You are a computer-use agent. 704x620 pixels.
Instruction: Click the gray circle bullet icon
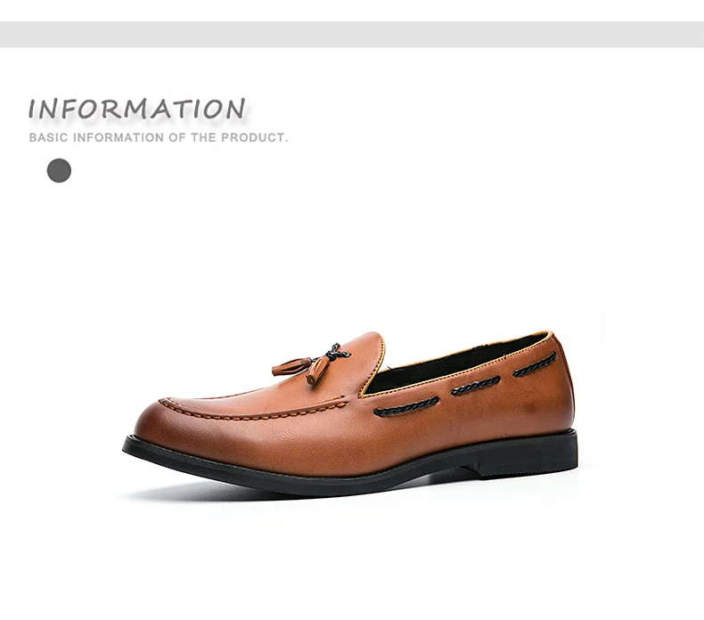tap(59, 171)
